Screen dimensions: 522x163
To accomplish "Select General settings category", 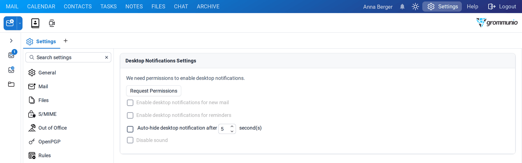I will click(x=68, y=73).
